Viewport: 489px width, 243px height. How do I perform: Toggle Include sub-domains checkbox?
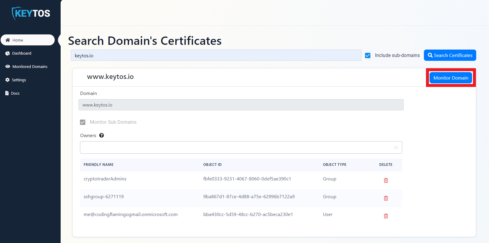(368, 55)
